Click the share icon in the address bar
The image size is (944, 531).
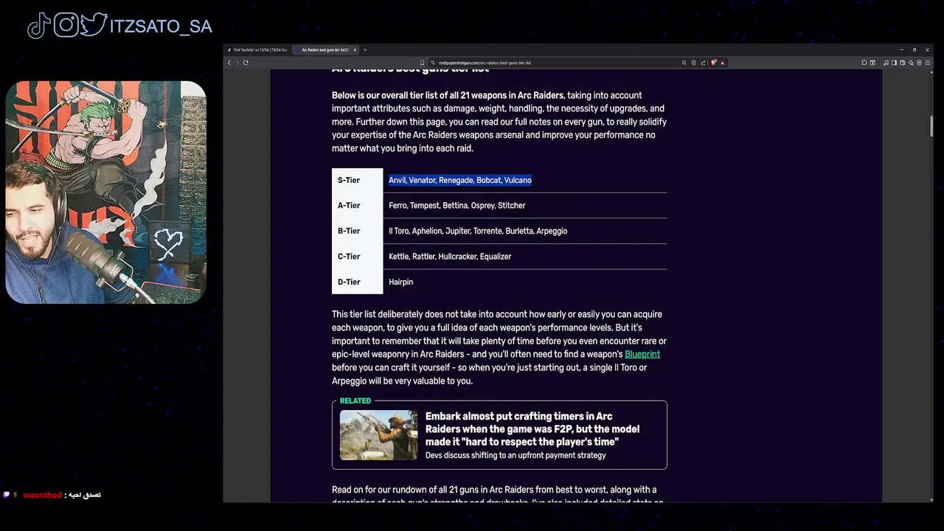point(703,63)
